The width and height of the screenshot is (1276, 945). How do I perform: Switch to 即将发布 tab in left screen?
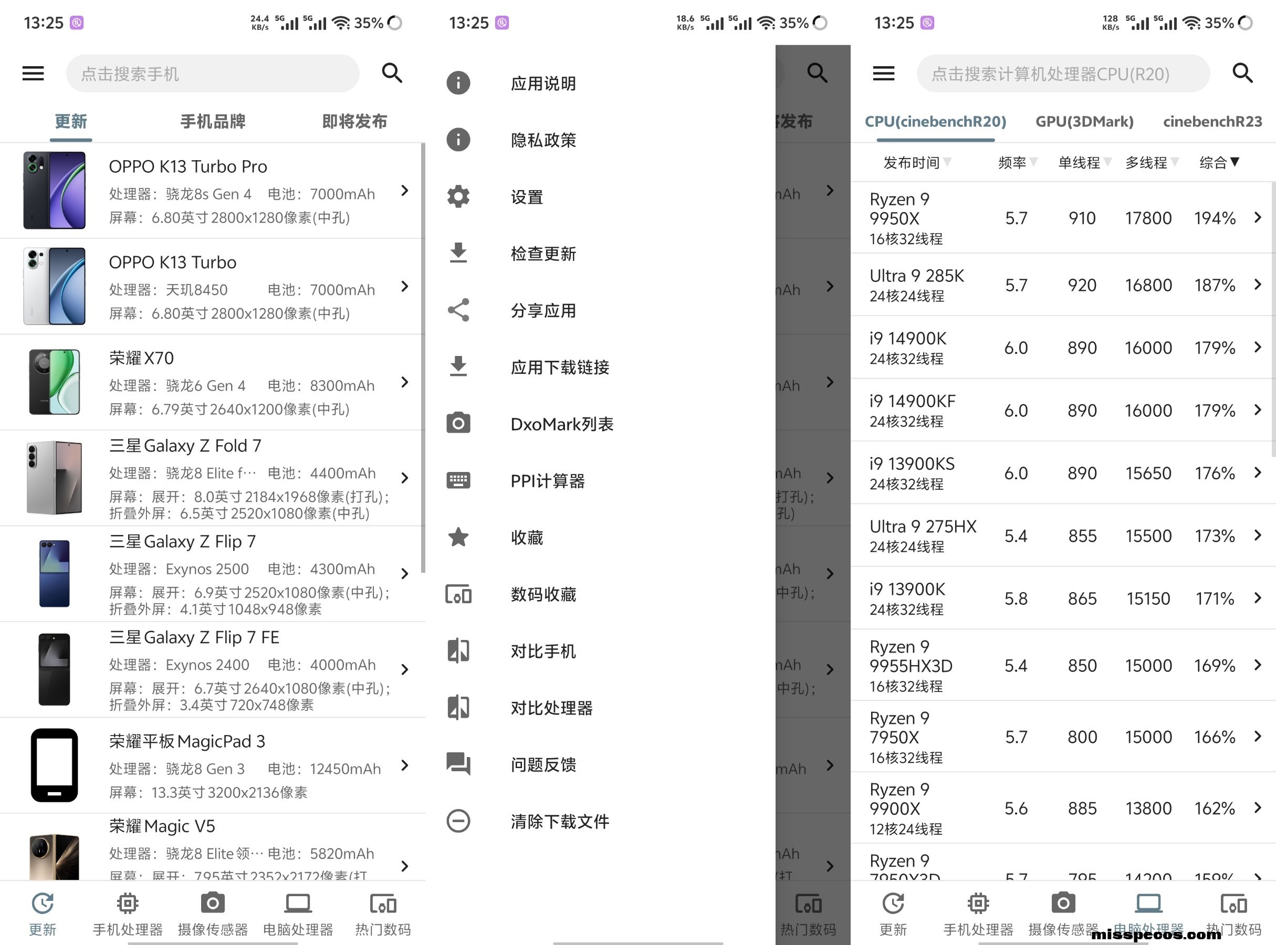click(x=355, y=121)
